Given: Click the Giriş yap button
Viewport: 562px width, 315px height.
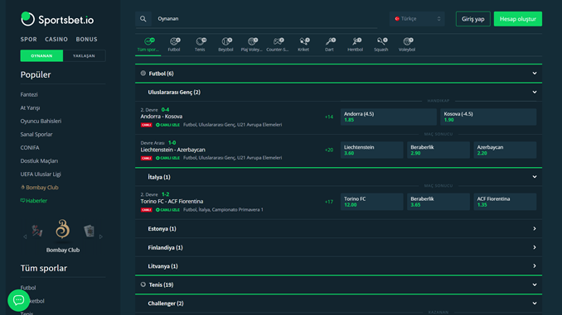Looking at the screenshot, I should [x=472, y=19].
